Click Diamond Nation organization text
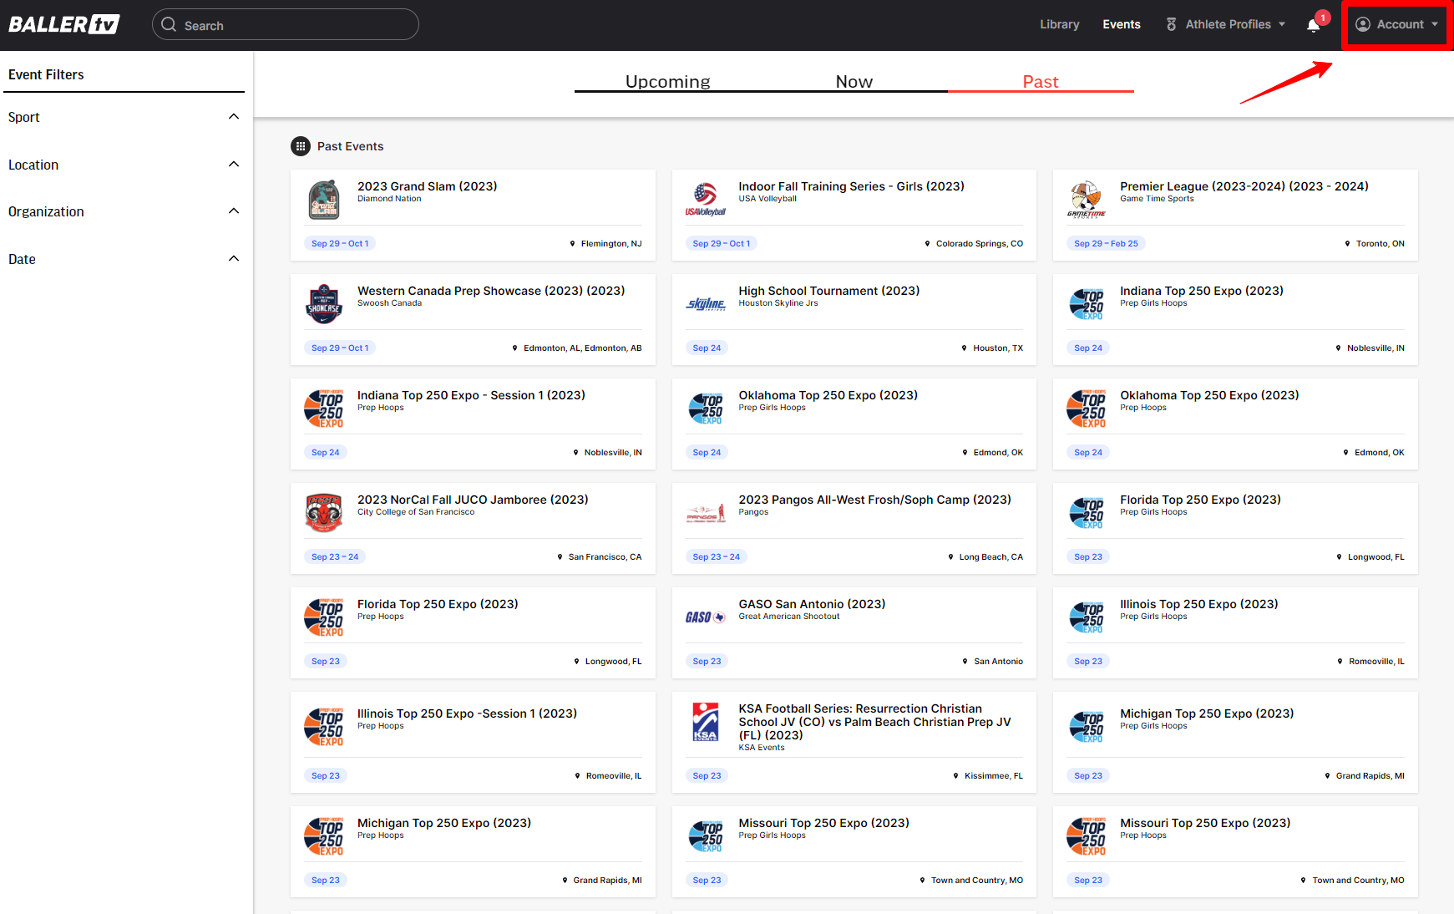Viewport: 1454px width, 914px height. (389, 199)
